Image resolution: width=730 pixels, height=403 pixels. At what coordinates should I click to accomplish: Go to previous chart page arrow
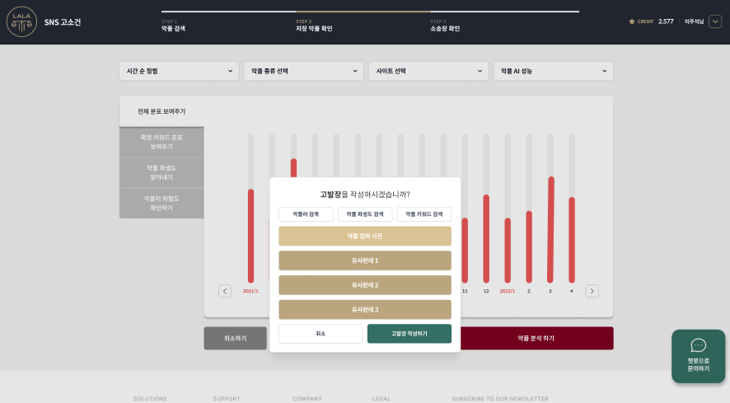(225, 291)
